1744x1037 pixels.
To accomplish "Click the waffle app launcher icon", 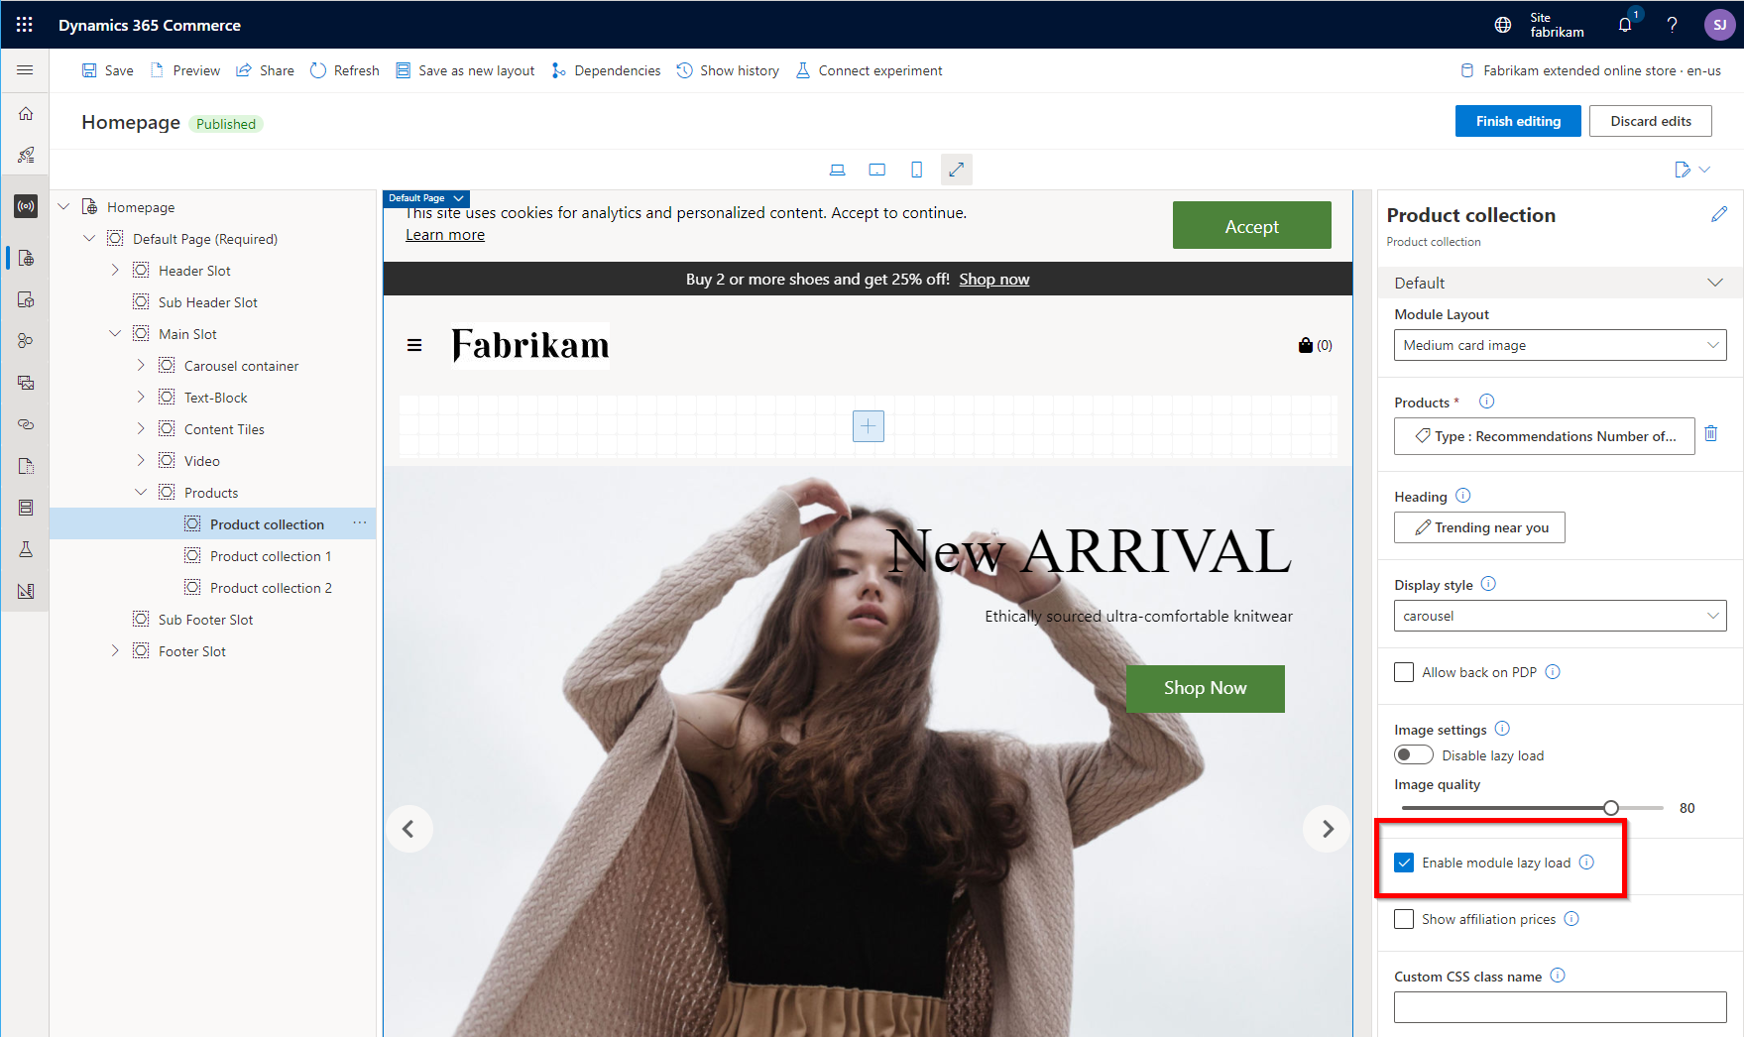I will [24, 24].
